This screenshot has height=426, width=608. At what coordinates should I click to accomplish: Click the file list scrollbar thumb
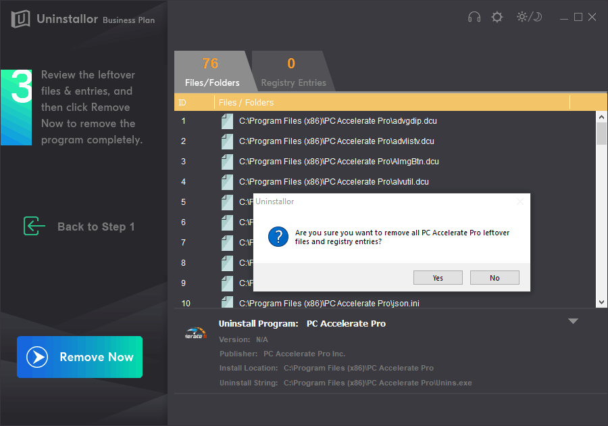coord(601,133)
